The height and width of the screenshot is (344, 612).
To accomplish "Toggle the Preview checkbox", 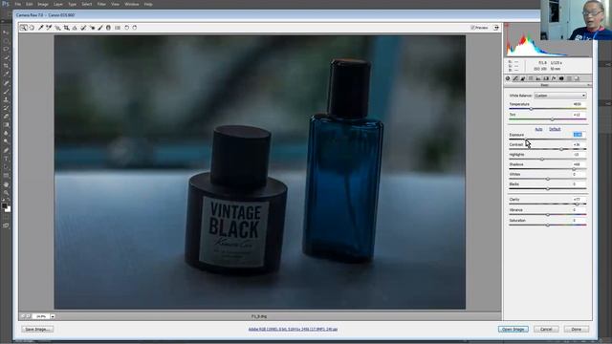I will pos(472,28).
